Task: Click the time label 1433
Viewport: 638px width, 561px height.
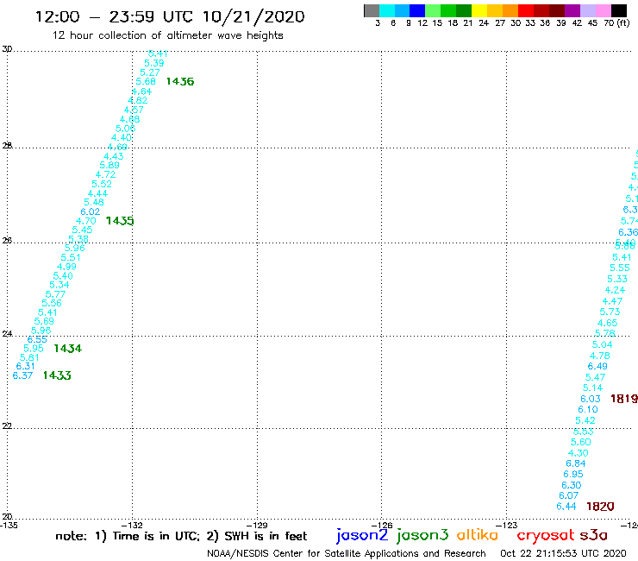Action: (x=57, y=375)
